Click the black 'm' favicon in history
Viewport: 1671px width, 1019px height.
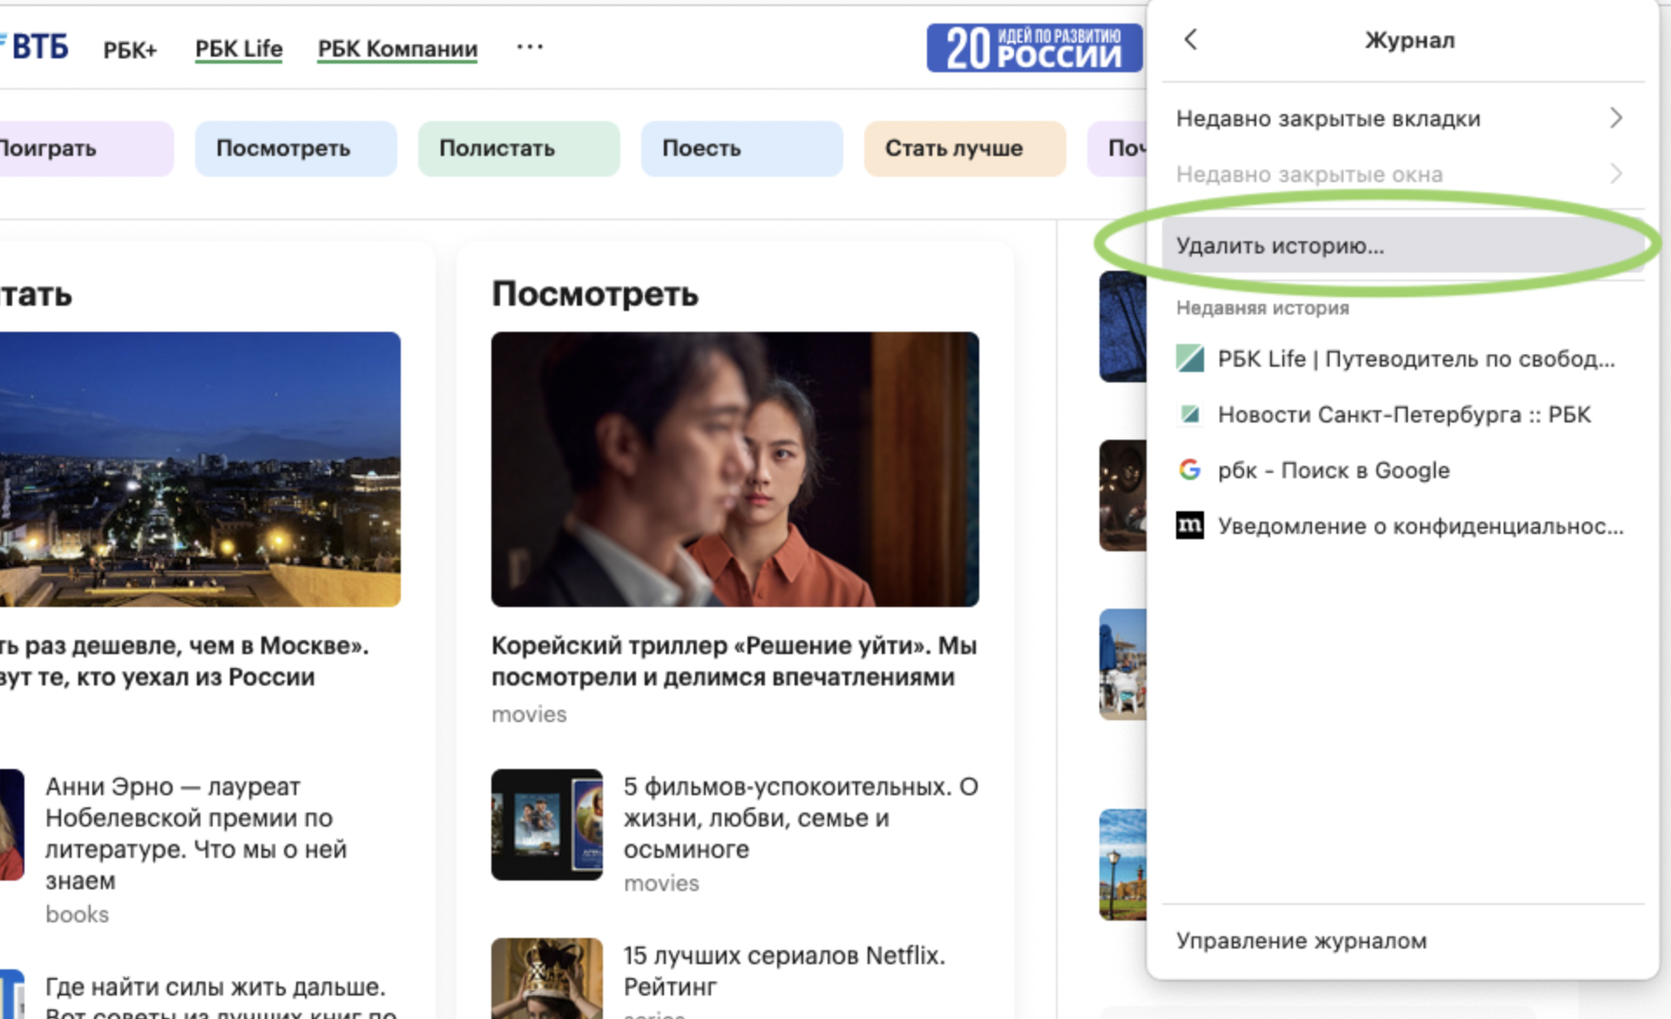pos(1190,525)
